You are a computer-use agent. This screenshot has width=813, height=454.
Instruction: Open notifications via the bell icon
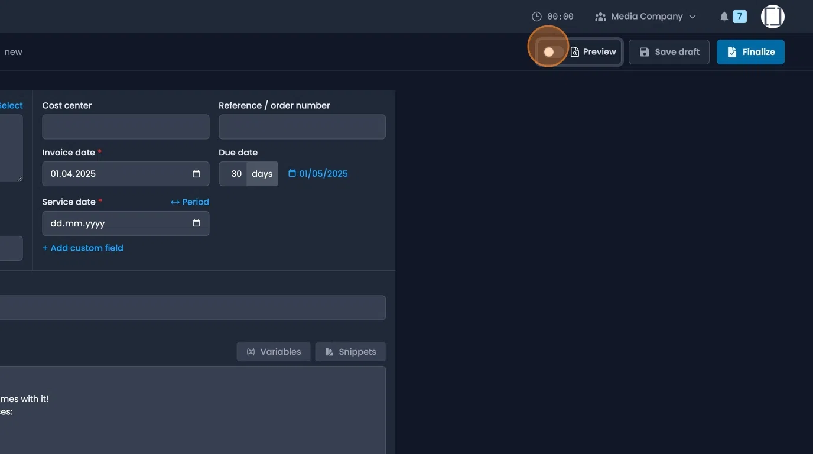coord(724,16)
